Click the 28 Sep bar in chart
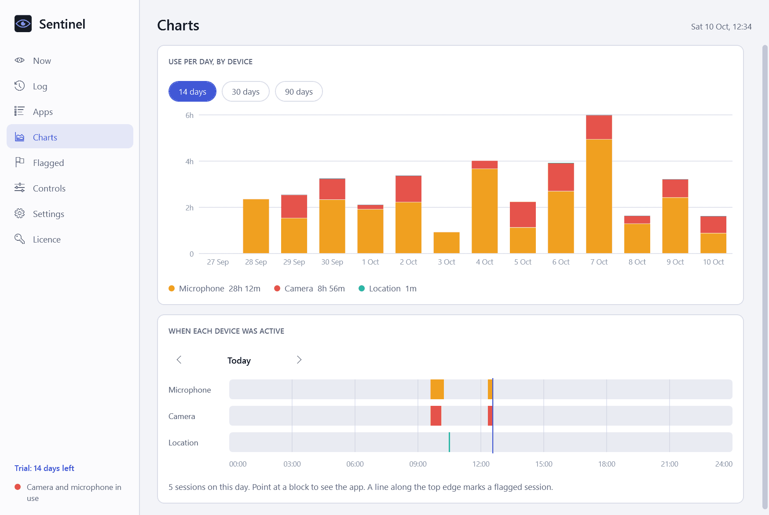The height and width of the screenshot is (515, 769). 256,226
